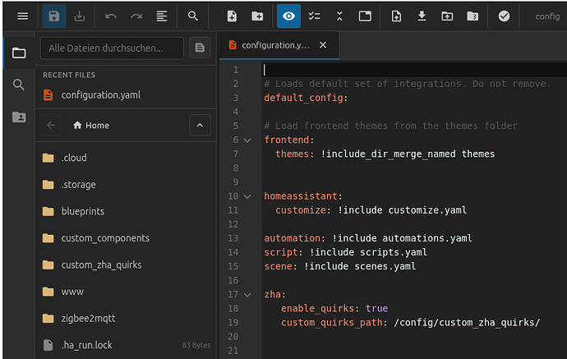Open configuration.yaml from Recent Files
Screen dimensions: 567x359
pos(126,95)
